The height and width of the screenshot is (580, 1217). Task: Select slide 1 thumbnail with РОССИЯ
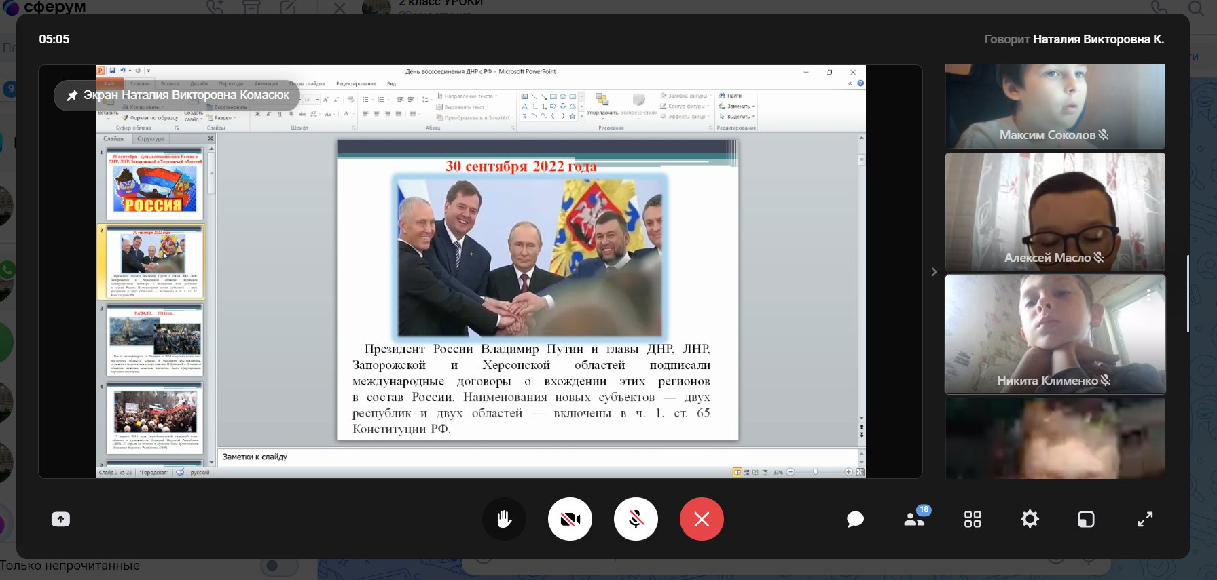point(155,183)
